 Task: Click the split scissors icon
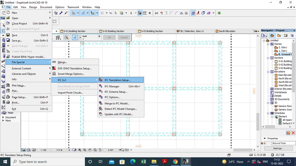(x=156, y=13)
